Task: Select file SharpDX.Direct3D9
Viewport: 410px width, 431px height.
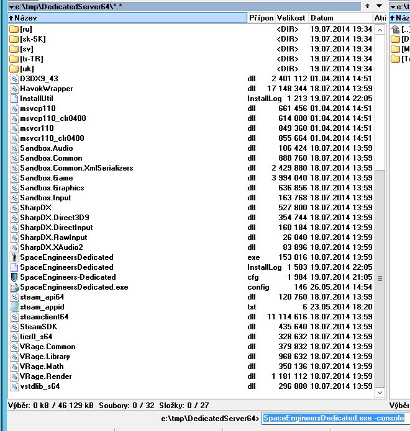Action: [x=55, y=218]
